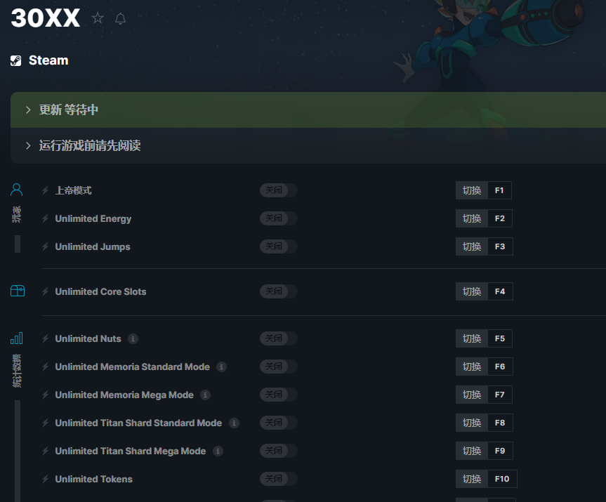
Task: Click 切换 button for F8 hotkey
Action: tap(472, 423)
